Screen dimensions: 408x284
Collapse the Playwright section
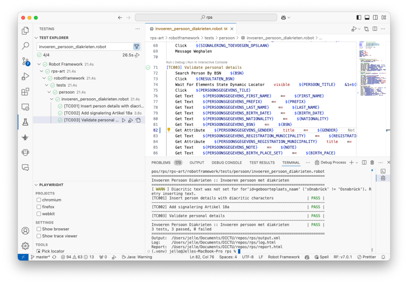click(36, 185)
